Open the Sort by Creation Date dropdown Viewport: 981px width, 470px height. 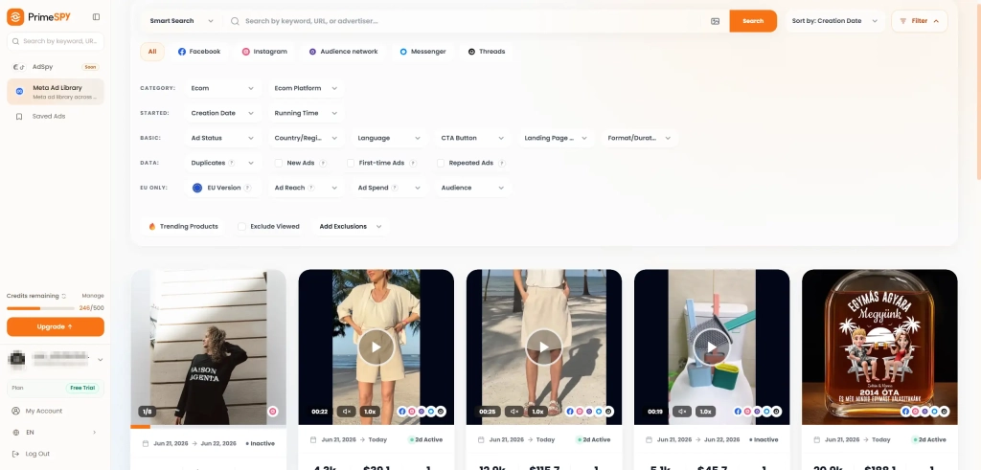834,21
